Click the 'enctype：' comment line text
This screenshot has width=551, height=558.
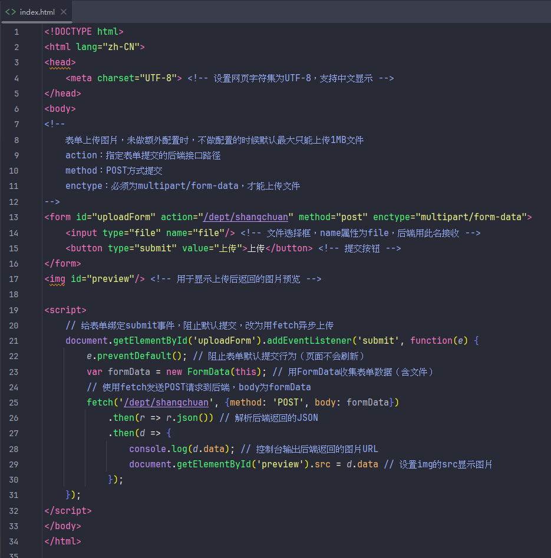(x=183, y=186)
